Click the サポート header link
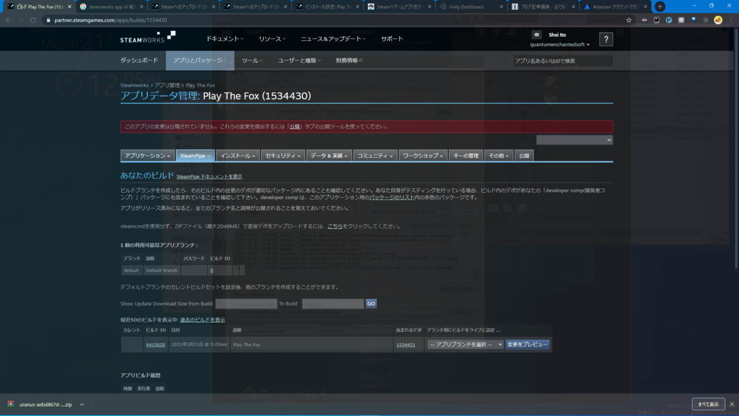 point(392,39)
